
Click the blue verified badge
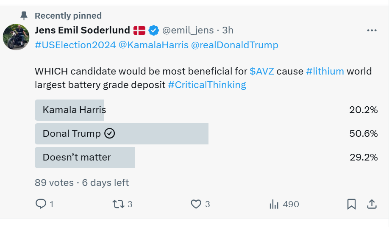153,30
